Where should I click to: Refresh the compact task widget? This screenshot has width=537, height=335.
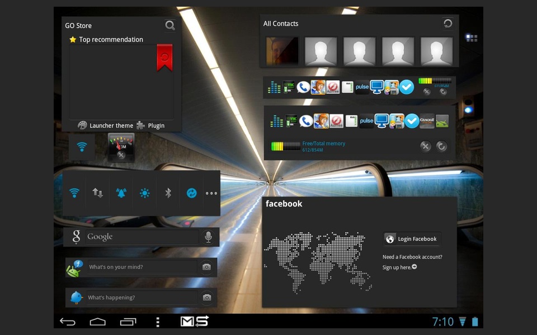[x=443, y=92]
